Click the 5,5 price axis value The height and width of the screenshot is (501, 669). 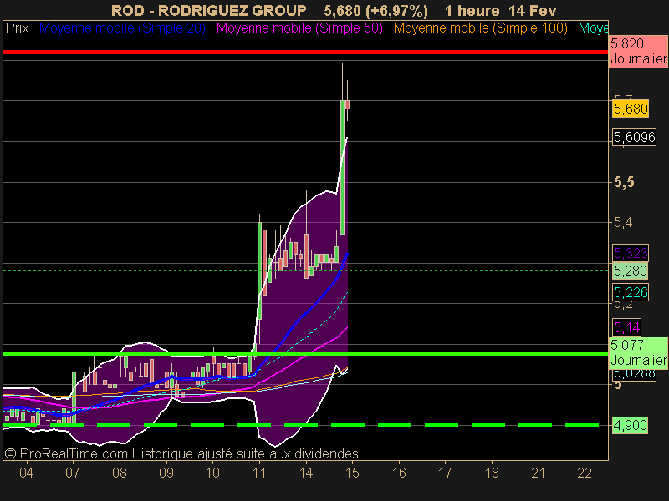pyautogui.click(x=624, y=182)
